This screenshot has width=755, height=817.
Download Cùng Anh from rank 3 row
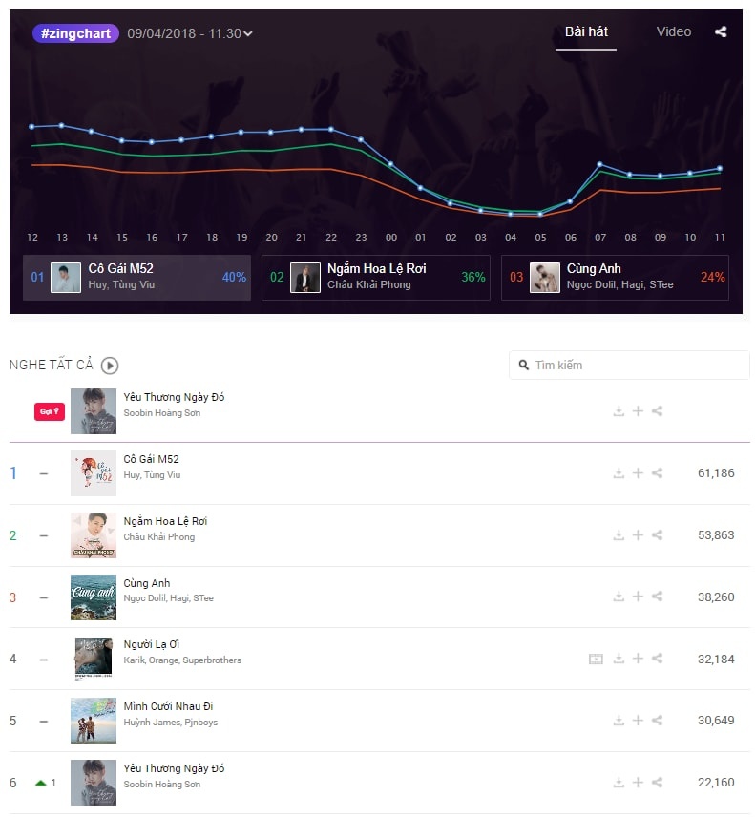pos(618,597)
